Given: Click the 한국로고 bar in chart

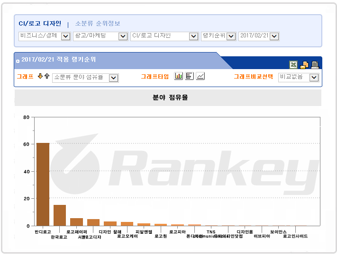Looking at the screenshot, I should point(60,215).
